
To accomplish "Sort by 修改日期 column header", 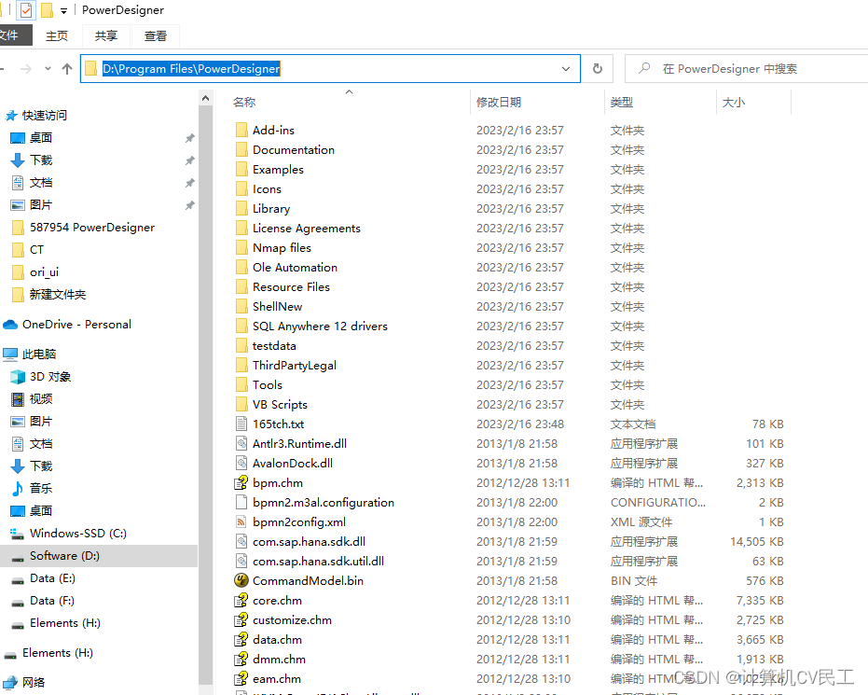I will tap(499, 102).
